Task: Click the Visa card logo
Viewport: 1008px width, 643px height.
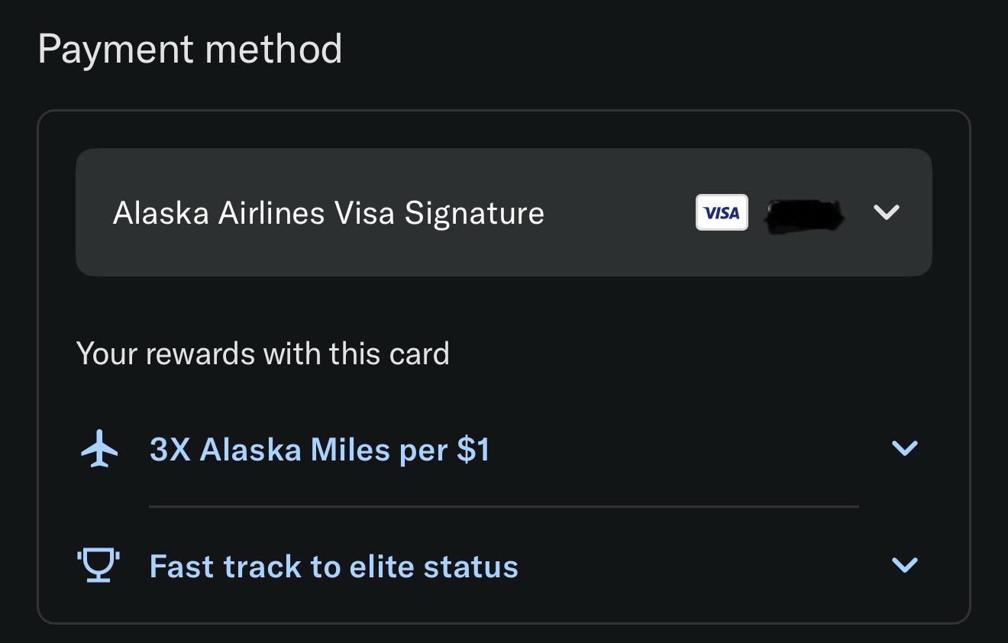Action: [722, 213]
